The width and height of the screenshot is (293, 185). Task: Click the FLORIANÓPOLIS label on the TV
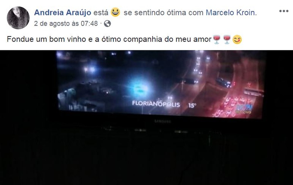(156, 104)
